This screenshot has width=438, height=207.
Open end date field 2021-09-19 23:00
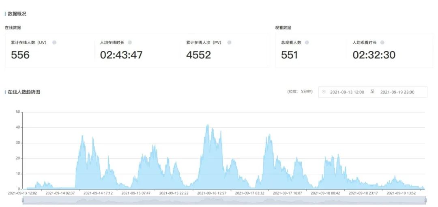(397, 92)
